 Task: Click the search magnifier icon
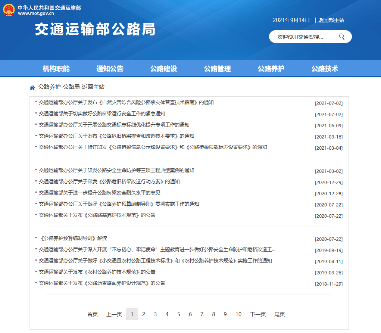pyautogui.click(x=342, y=37)
